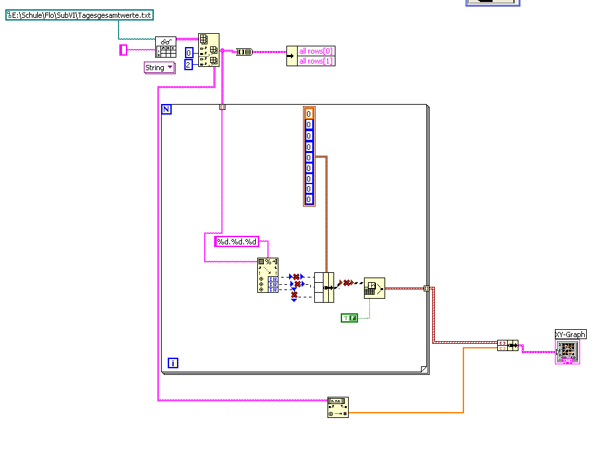Screen dimensions: 596x465
Task: Click the numeric constant 2 at Index Array
Action: 188,65
